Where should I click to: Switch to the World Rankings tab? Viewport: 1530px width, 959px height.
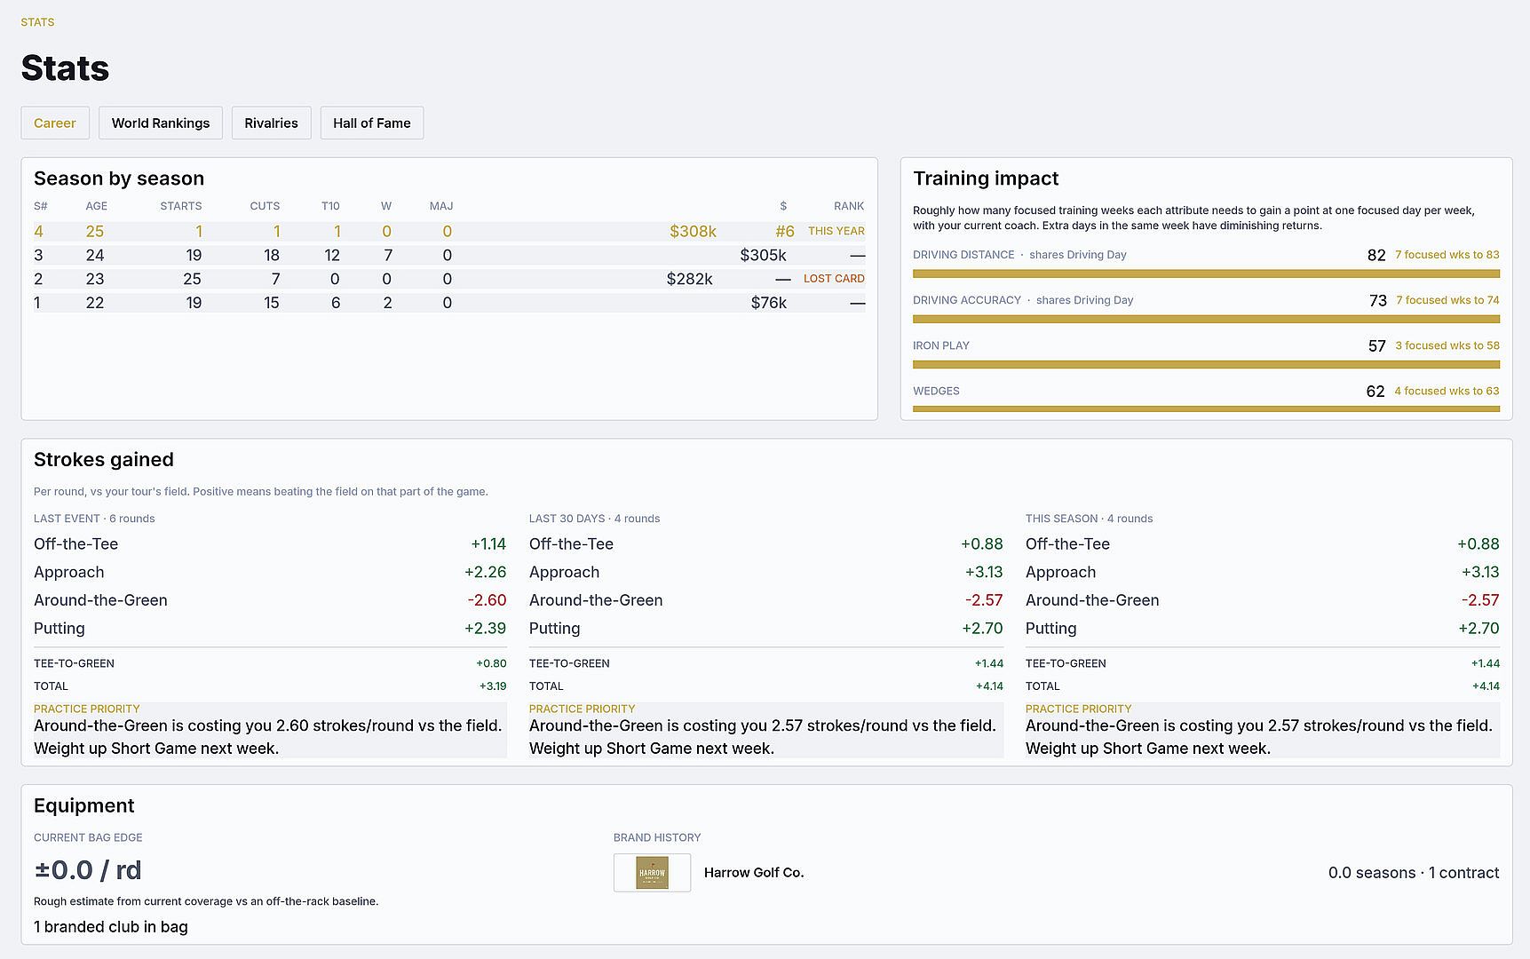161,123
